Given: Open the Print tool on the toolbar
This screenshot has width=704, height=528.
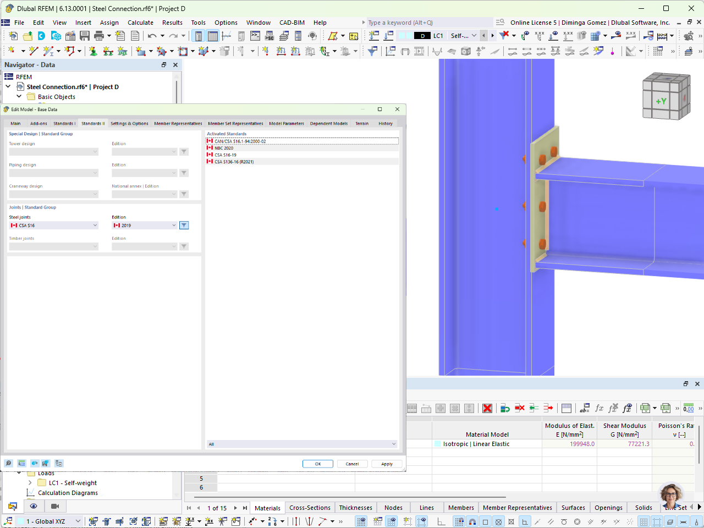Looking at the screenshot, I should (x=100, y=35).
